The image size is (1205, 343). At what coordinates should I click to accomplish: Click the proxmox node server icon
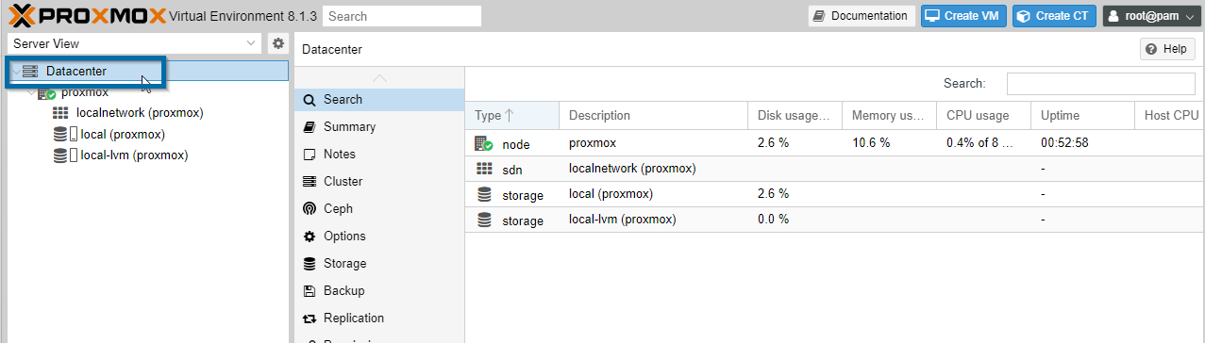(x=47, y=92)
